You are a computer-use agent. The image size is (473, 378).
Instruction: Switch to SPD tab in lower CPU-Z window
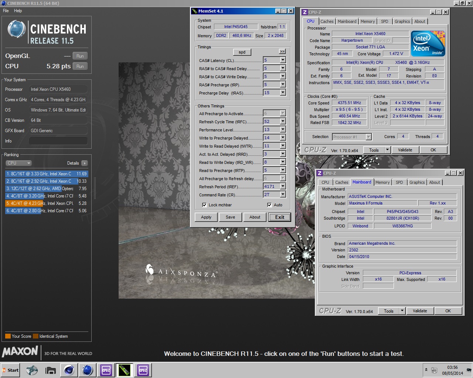pos(399,182)
